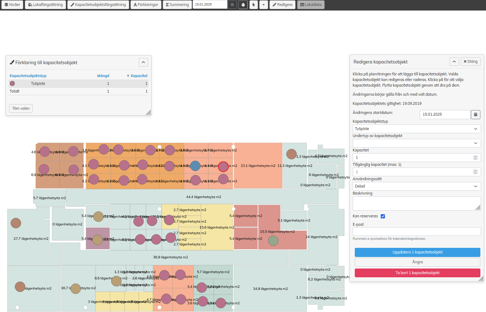Click Ta bort 1 kapacitetsobjekt button
486x312 pixels.
point(417,273)
